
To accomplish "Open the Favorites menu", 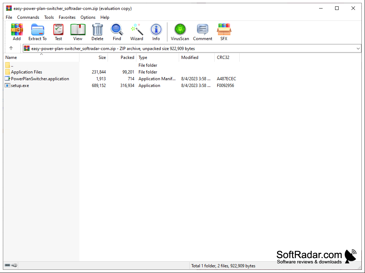I will point(67,17).
